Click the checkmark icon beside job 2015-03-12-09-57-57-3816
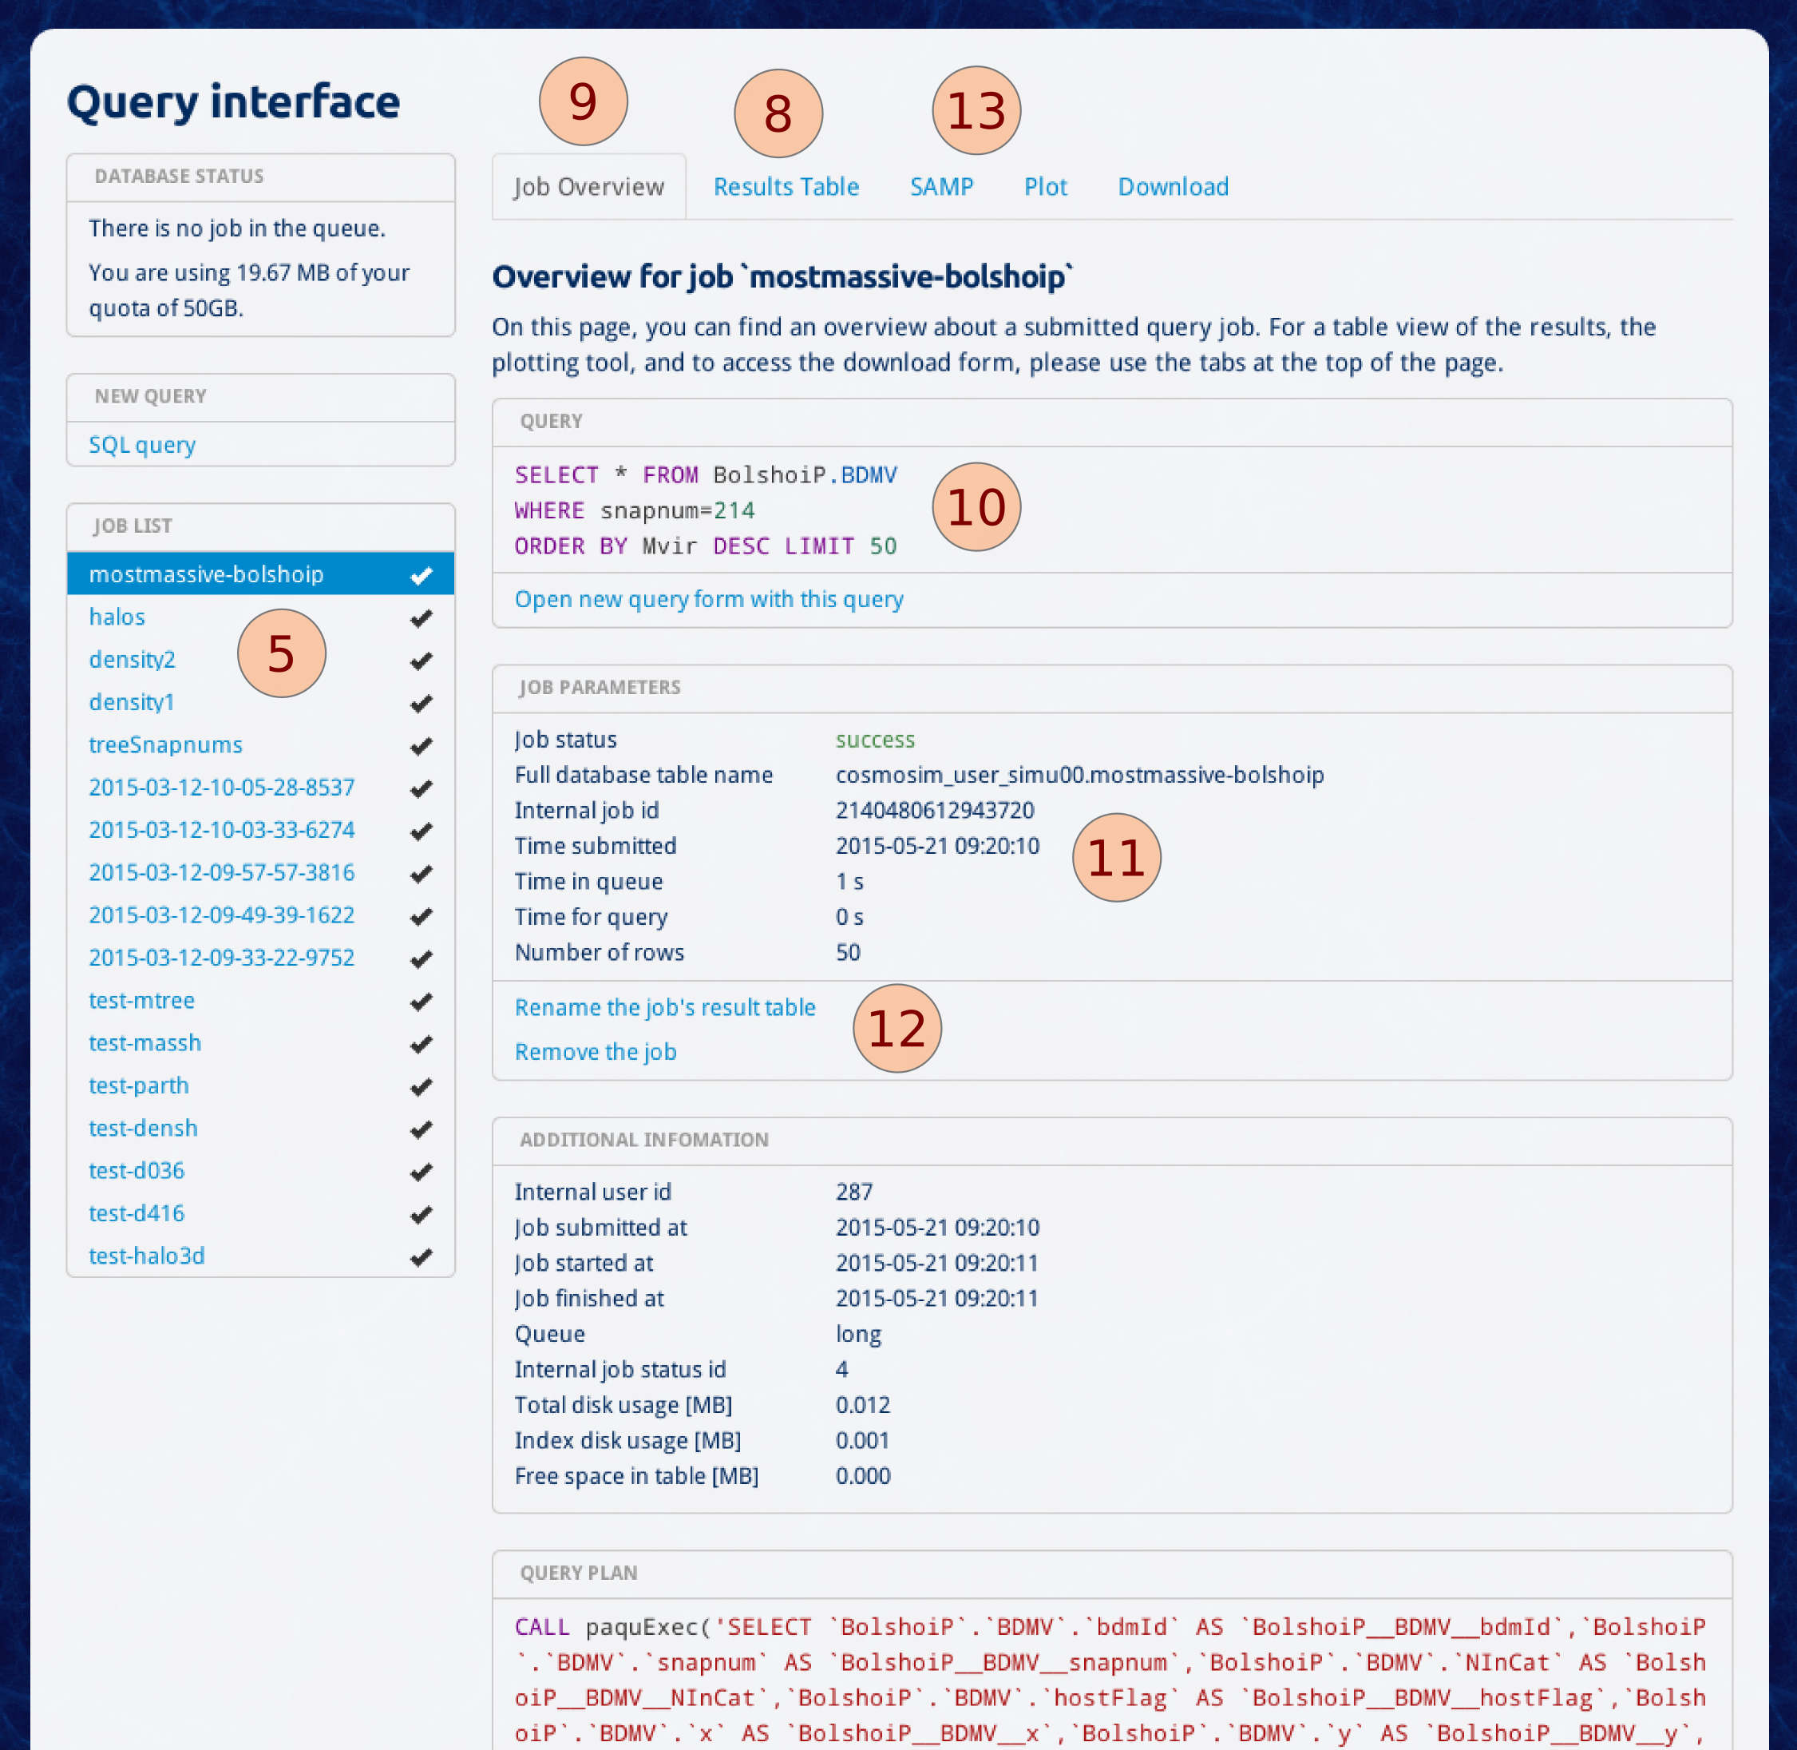 (x=422, y=873)
